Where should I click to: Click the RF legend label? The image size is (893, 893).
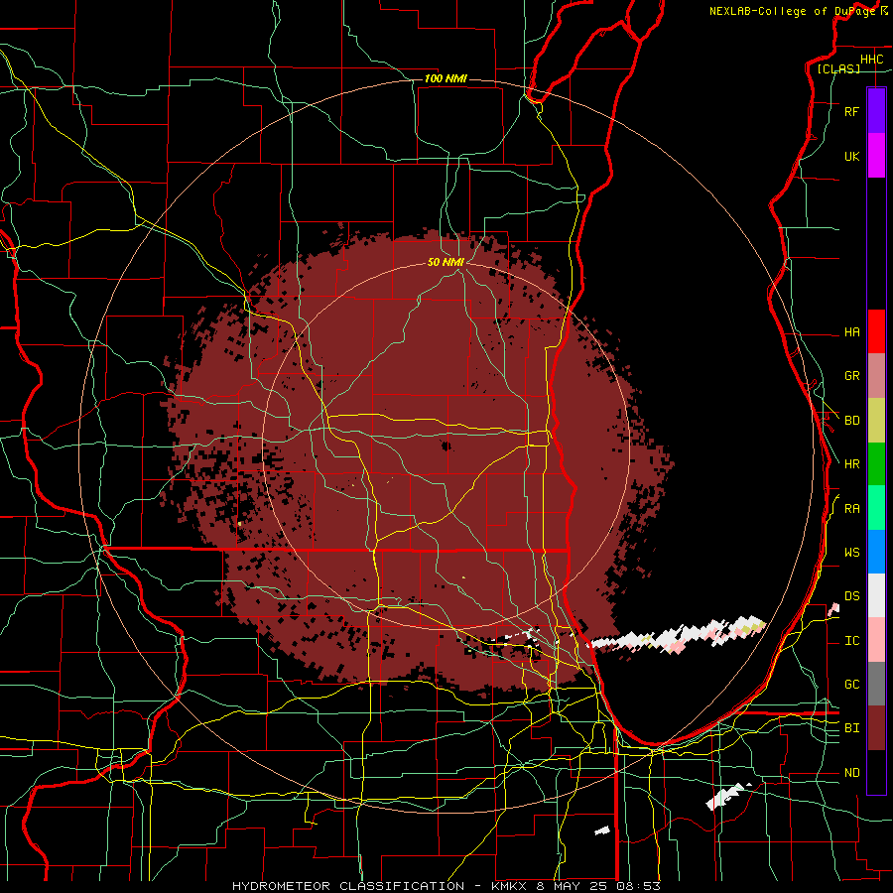pyautogui.click(x=851, y=111)
